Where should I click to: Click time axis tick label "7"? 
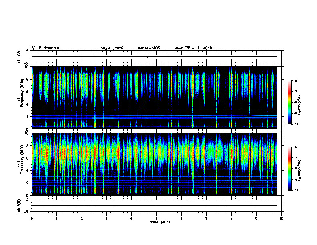(x=207, y=219)
